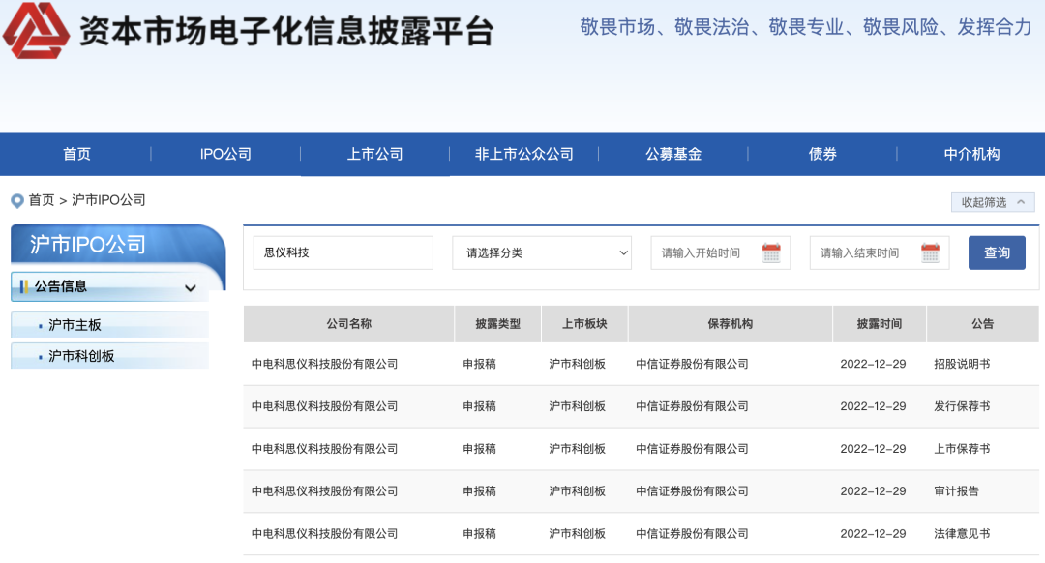Select the 上市公司 navigation tab
Image resolution: width=1045 pixels, height=563 pixels.
coord(375,154)
